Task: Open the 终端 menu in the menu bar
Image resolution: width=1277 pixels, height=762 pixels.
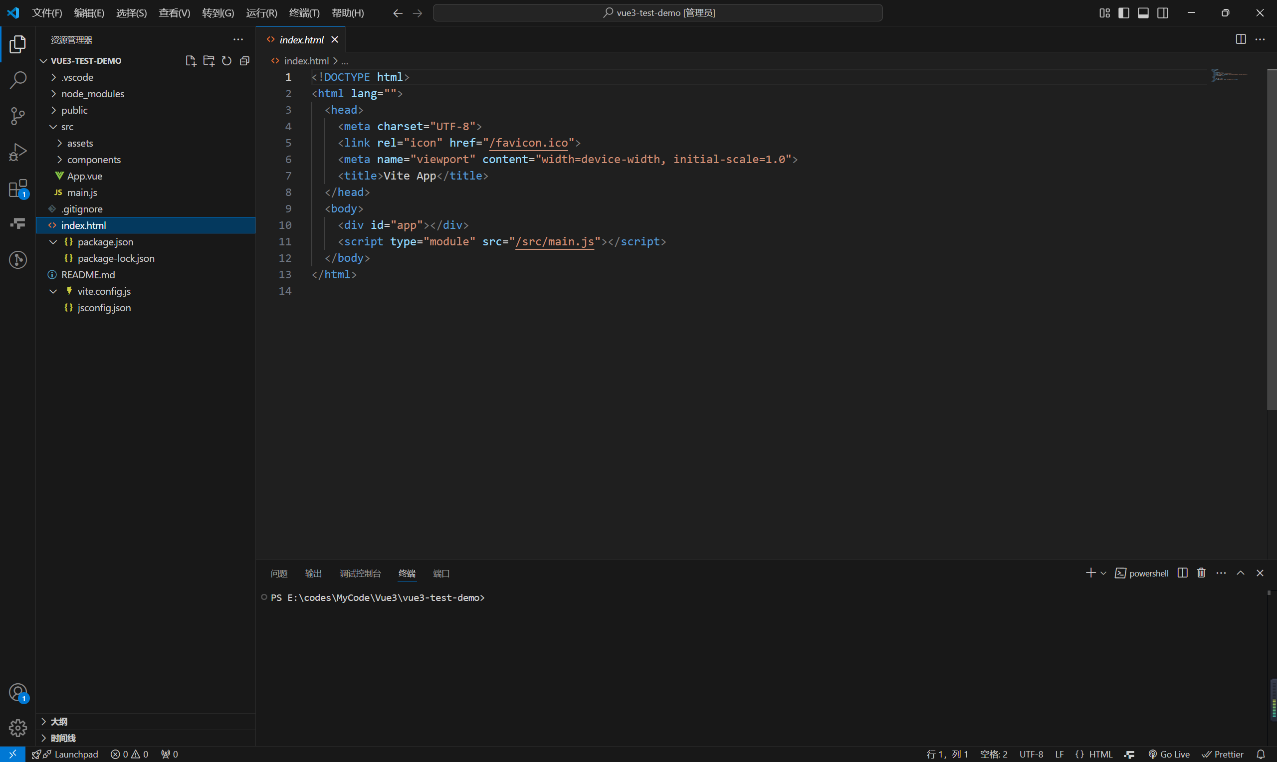Action: [304, 13]
